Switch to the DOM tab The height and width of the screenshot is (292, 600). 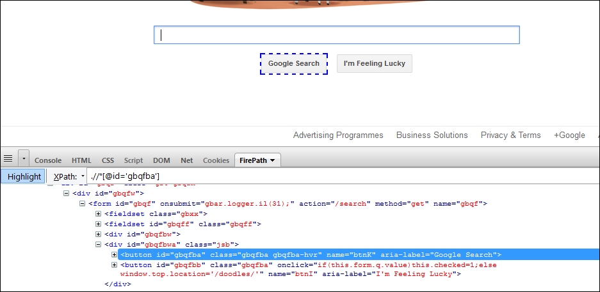161,160
